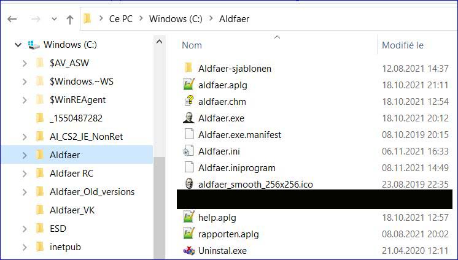458x260 pixels.
Task: Sort by the 'Modifié le' column header
Action: 402,45
